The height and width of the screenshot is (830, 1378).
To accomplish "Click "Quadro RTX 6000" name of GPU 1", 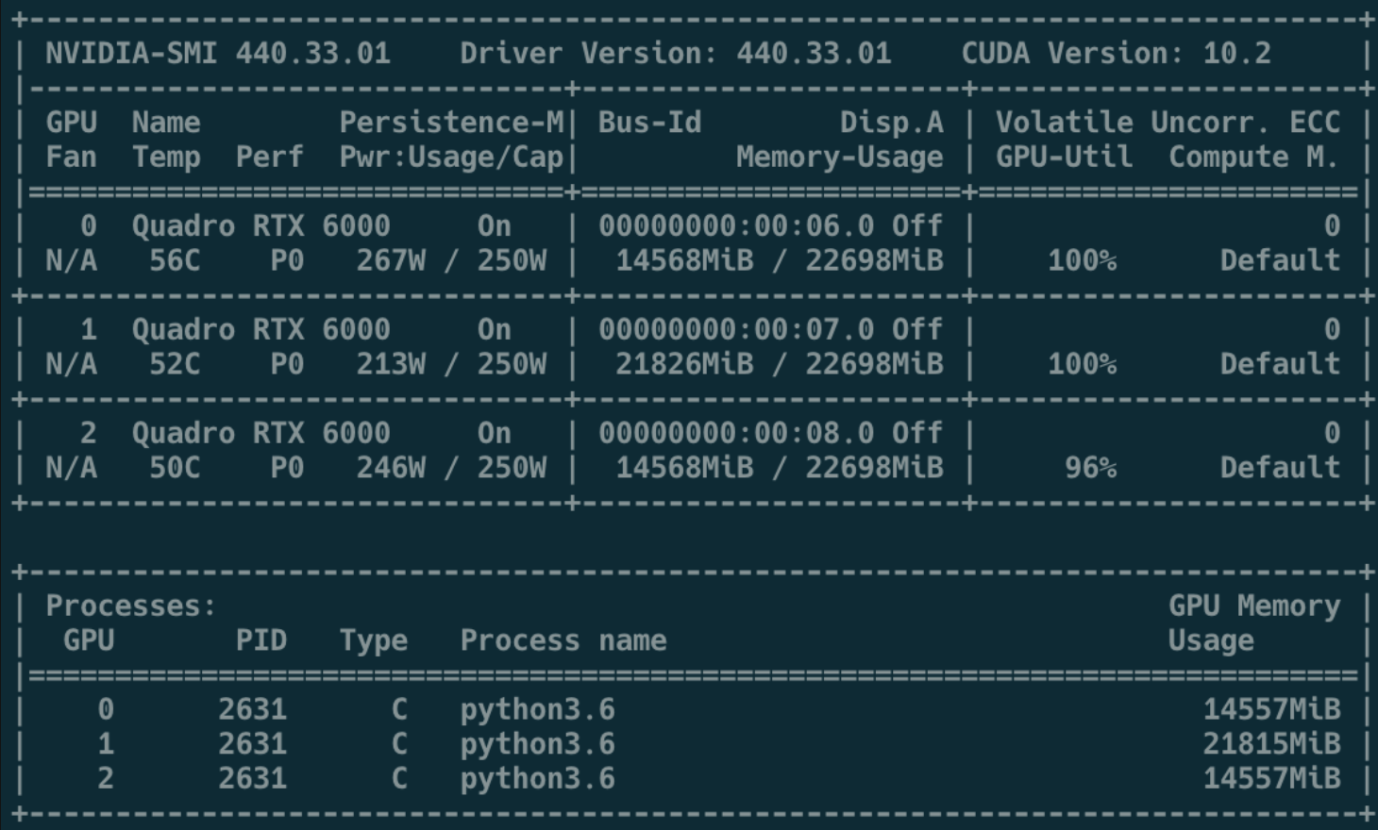I will pyautogui.click(x=260, y=329).
